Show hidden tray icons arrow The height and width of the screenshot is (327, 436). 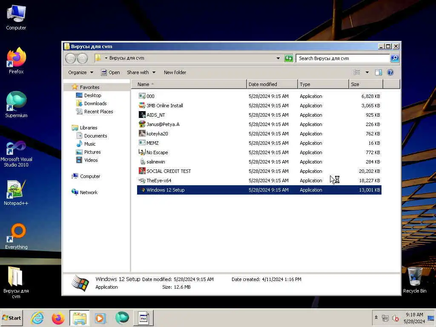[x=376, y=317]
